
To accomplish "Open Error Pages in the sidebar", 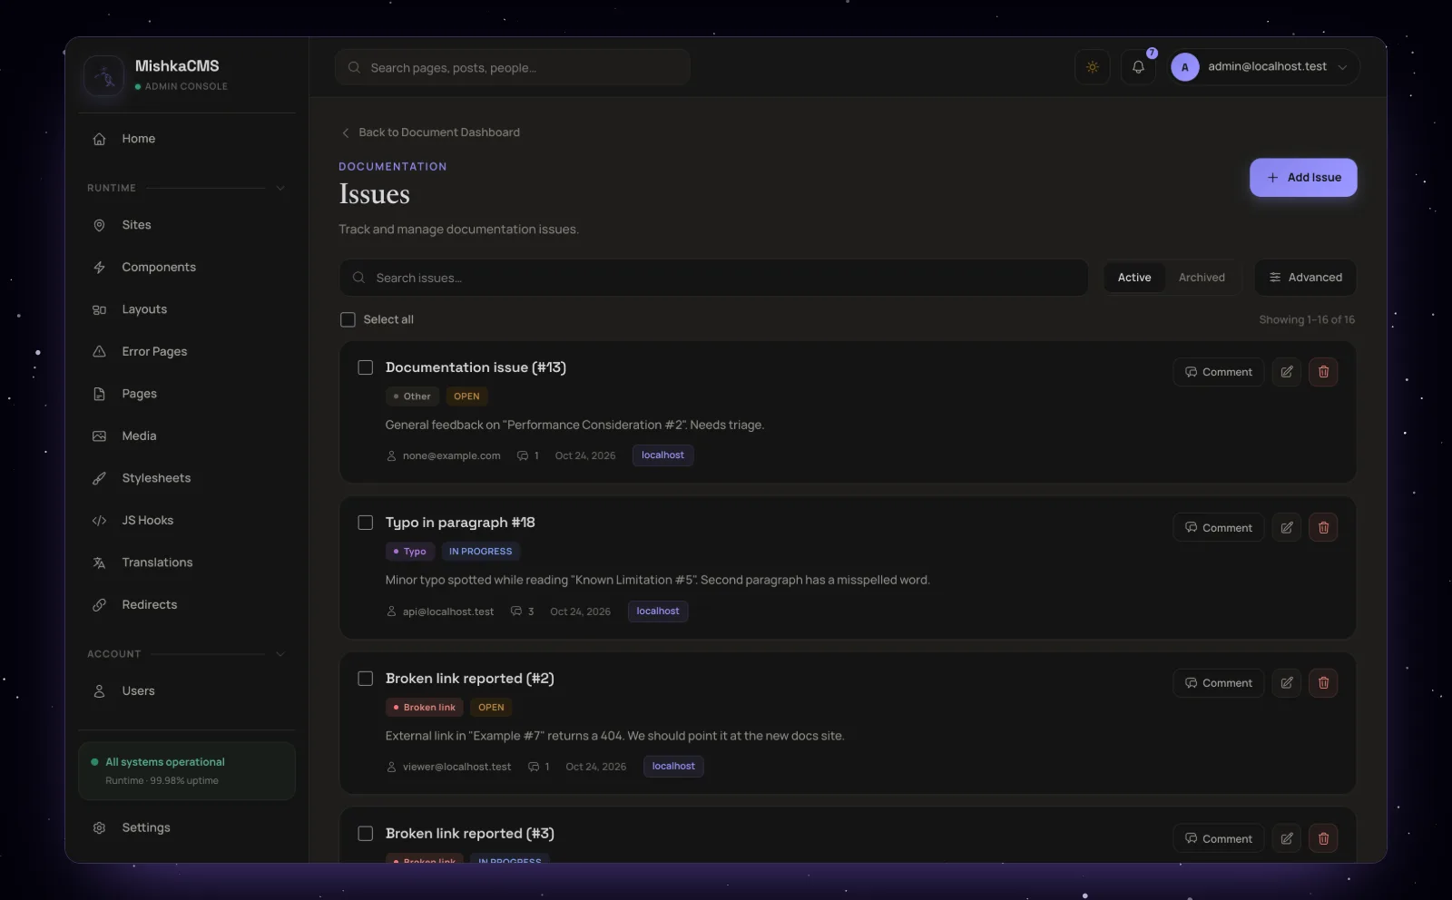I will coord(187,351).
